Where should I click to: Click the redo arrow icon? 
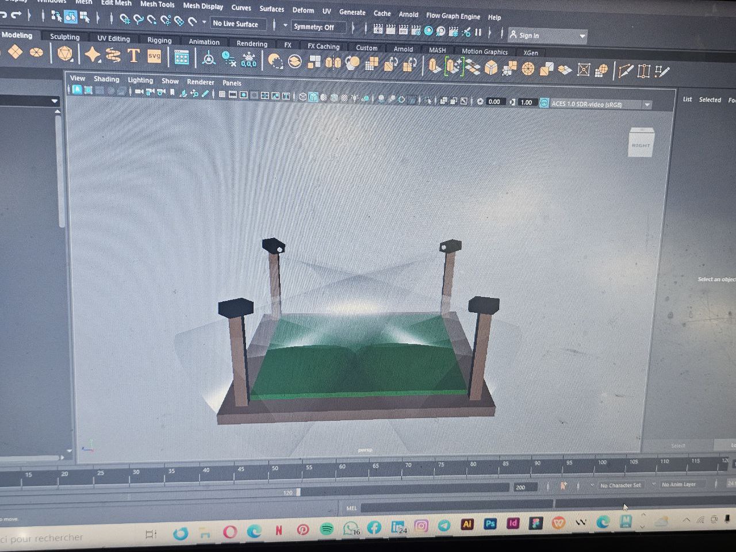point(16,14)
